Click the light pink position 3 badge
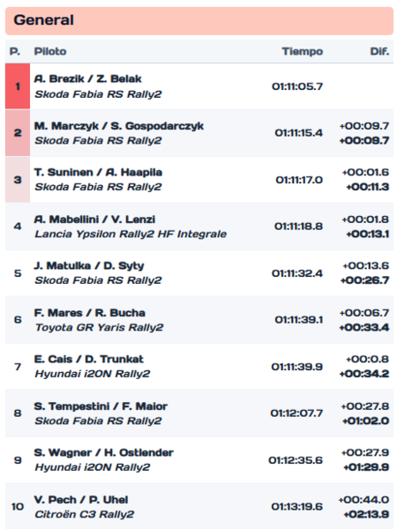 [x=18, y=180]
